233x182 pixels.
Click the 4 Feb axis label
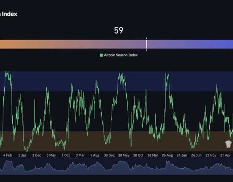point(8,155)
